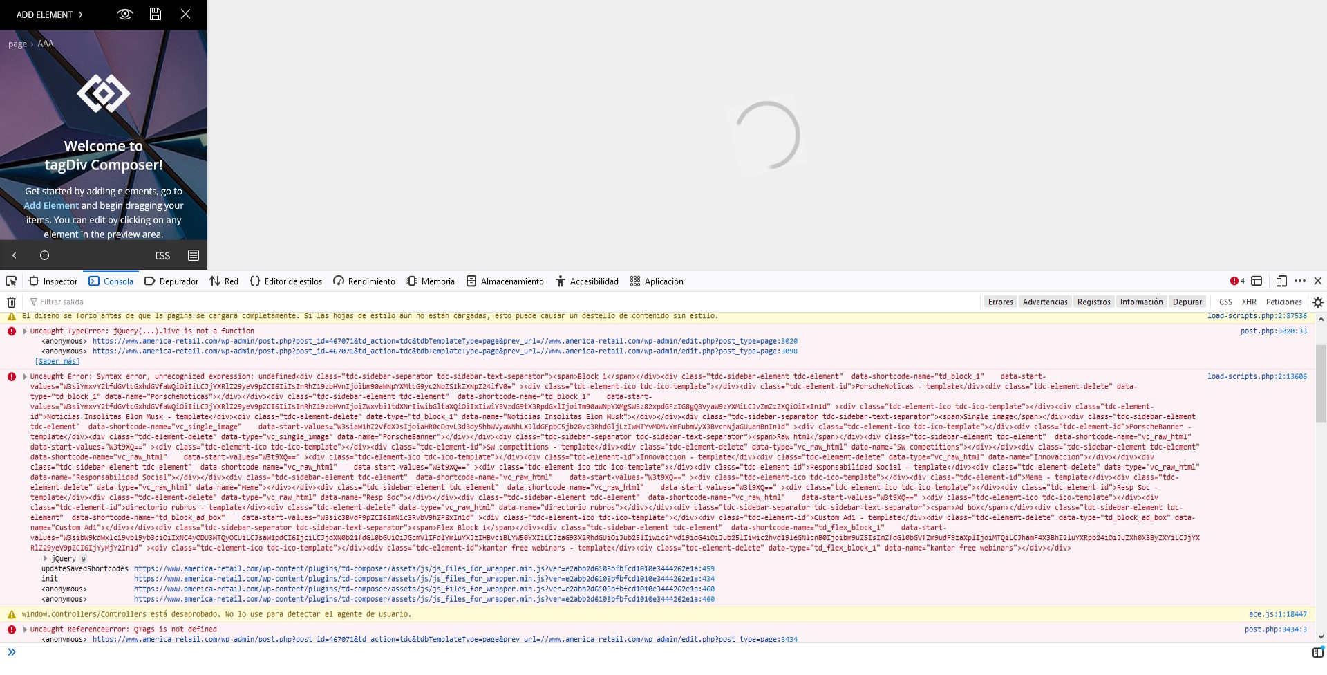Open the init stack trace URL
1327x675 pixels.
point(424,579)
